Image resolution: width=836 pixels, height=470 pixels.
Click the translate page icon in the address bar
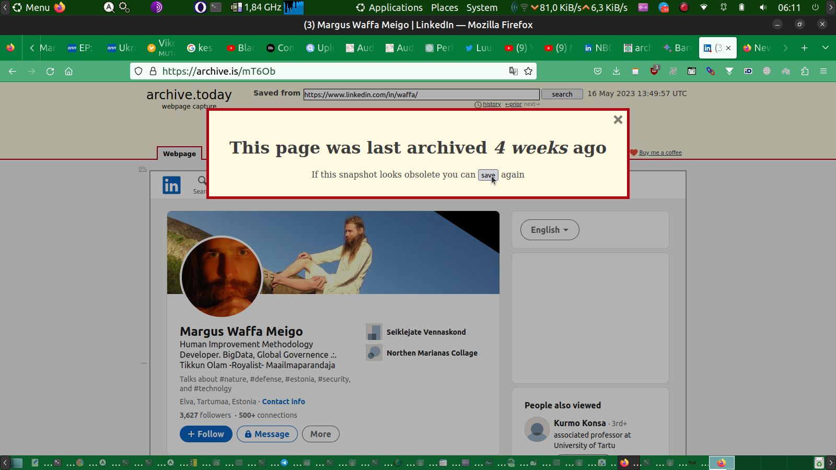point(514,72)
